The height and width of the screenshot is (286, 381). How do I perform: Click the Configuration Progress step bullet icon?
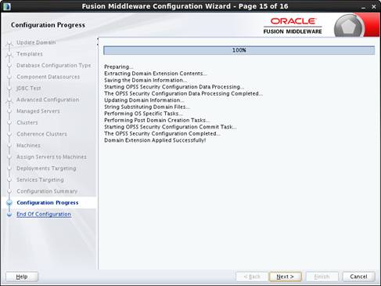pyautogui.click(x=9, y=203)
